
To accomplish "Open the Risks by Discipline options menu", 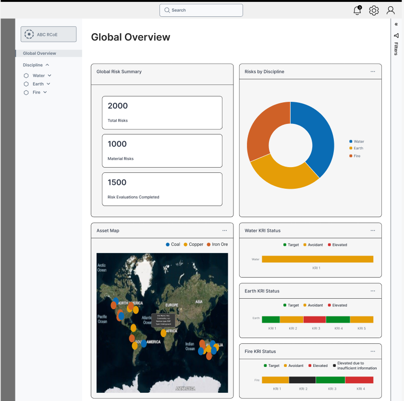I will 373,71.
